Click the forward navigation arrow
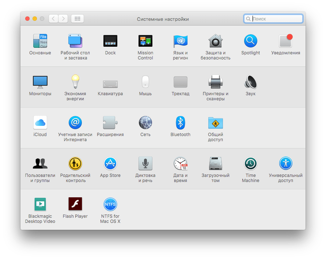Screen dimensions: 326x259 (x=63, y=19)
